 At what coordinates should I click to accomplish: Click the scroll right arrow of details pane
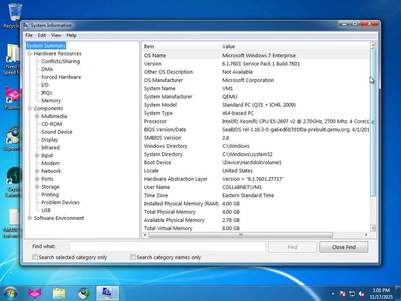coord(366,235)
